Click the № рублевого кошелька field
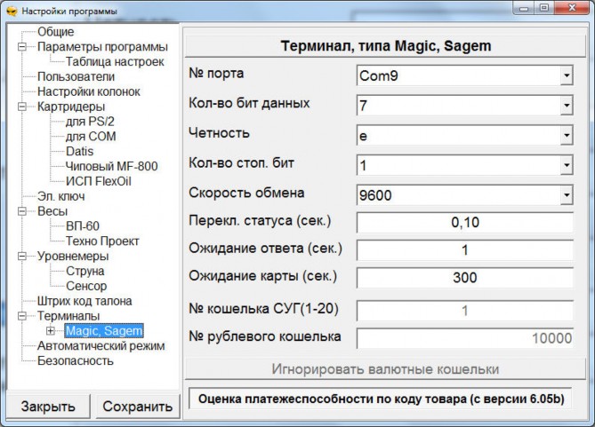 point(465,338)
